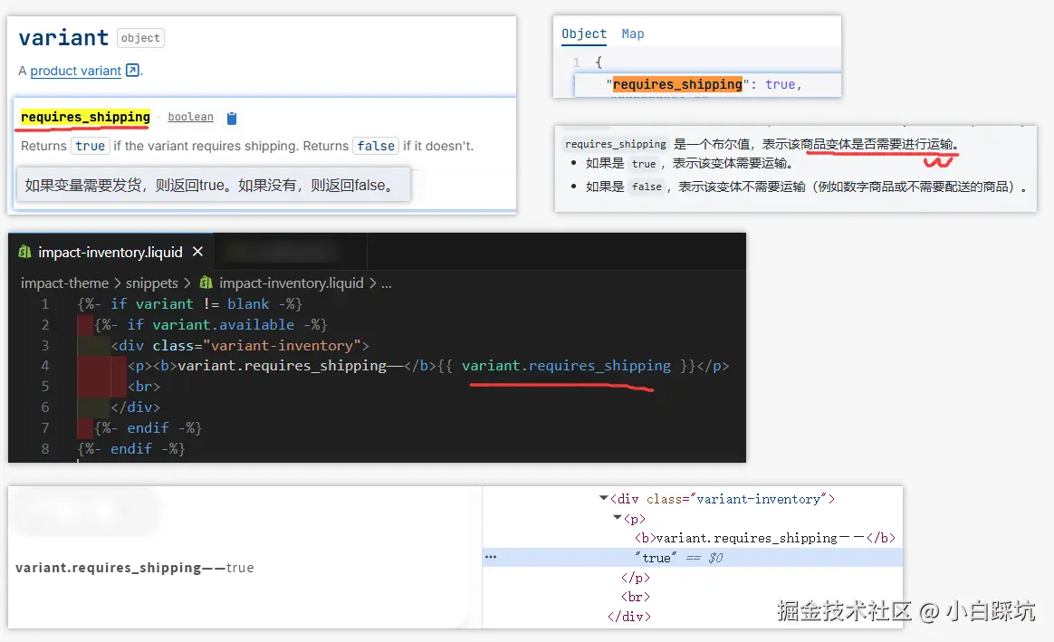The image size is (1054, 642).
Task: Open the boolean type link
Action: 190,117
